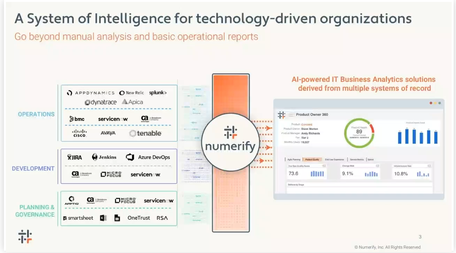The image size is (456, 253).
Task: Click the ServiceNow logo in Planning & Governance box
Action: point(159,201)
